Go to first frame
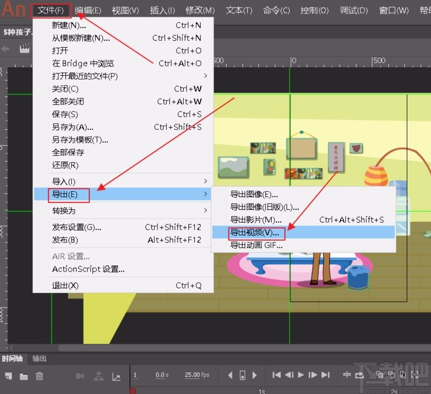431x394 pixels. pyautogui.click(x=276, y=375)
